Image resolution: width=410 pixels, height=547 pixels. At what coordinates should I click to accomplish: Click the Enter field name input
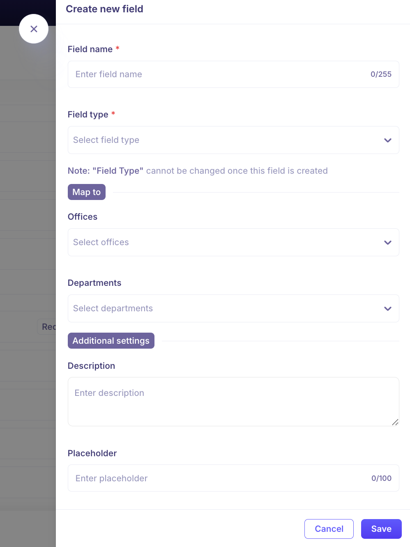click(218, 74)
